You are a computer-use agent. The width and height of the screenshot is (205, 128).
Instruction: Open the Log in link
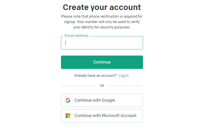(124, 76)
